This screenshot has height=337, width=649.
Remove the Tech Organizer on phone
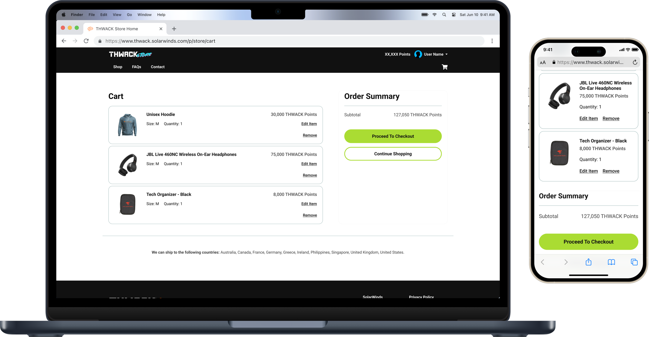(x=611, y=171)
